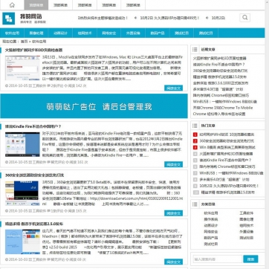Open 久久源码VIP entry in 热门文章 list
The width and height of the screenshot is (269, 269).
point(229,186)
